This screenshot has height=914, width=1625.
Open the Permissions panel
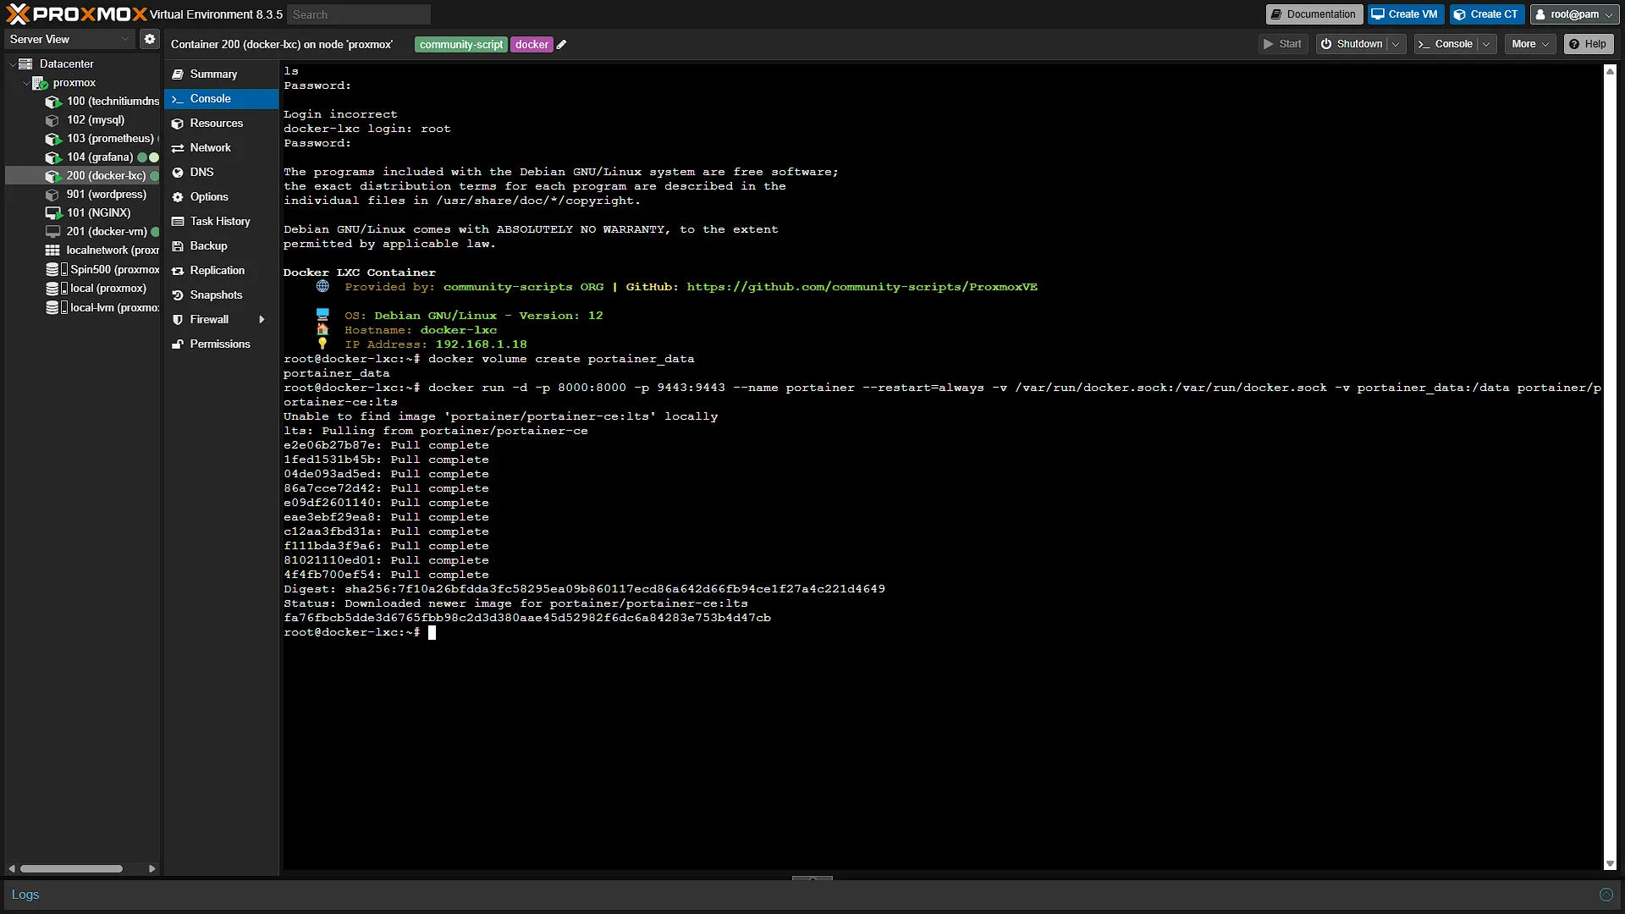221,344
